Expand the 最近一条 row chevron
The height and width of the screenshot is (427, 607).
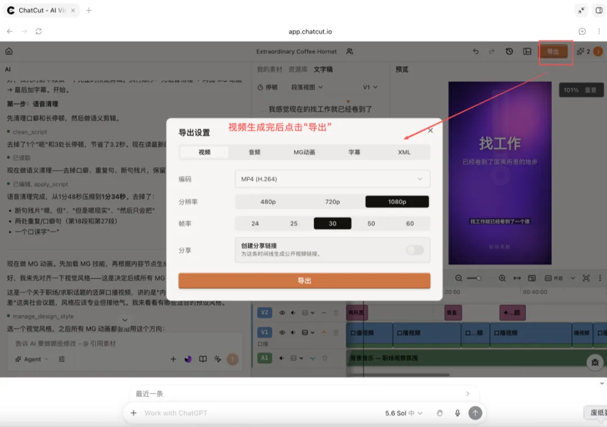coord(468,394)
